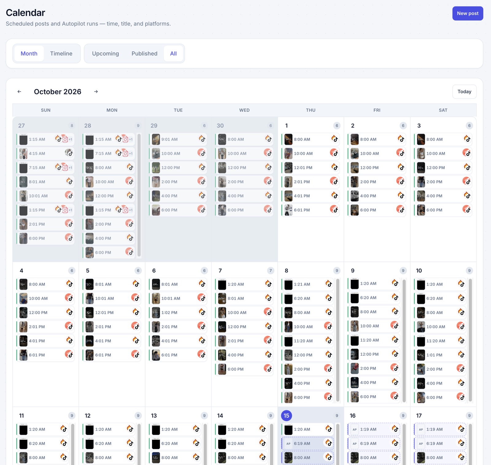This screenshot has width=491, height=465.
Task: Click AP badge on Oct 17 6:19 AM run
Action: [x=421, y=444]
